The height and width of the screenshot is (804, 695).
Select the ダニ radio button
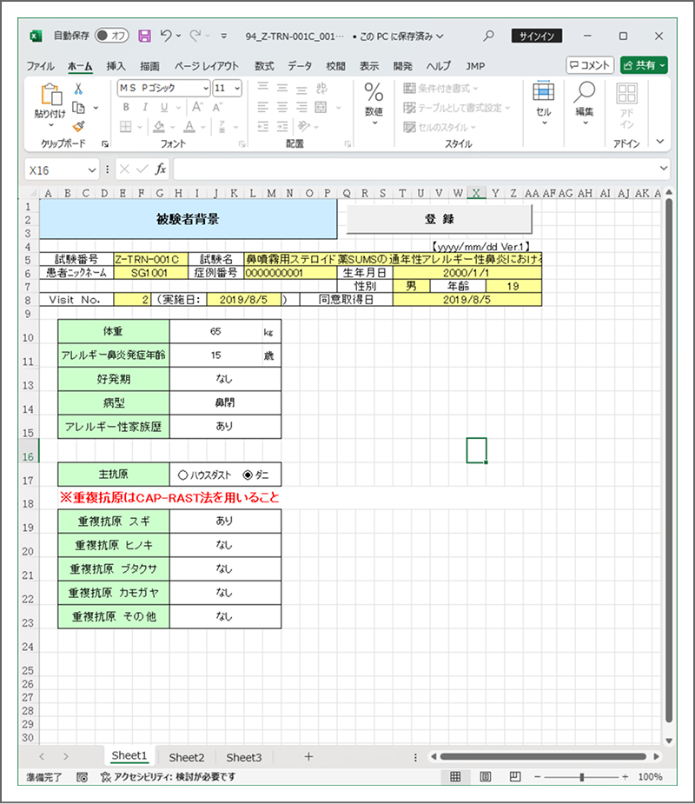click(x=248, y=475)
